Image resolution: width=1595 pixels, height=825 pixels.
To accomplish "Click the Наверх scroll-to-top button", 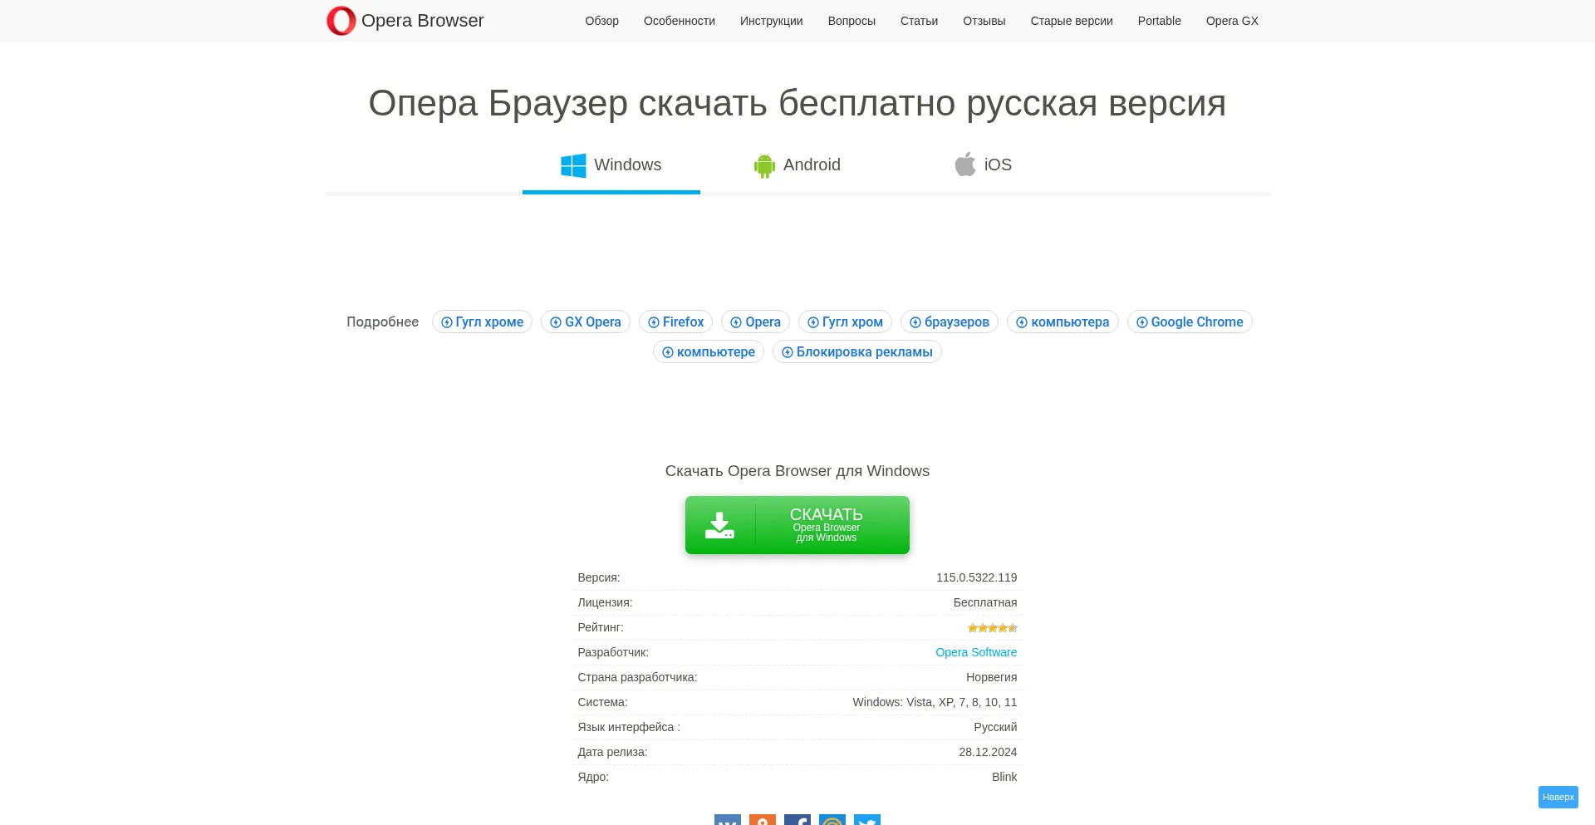I will coord(1558,797).
